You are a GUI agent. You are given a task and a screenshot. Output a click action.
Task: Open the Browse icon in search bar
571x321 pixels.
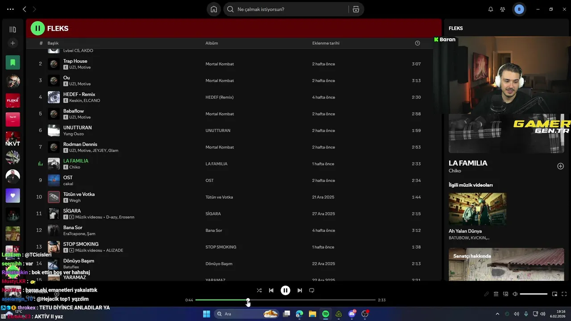[356, 9]
